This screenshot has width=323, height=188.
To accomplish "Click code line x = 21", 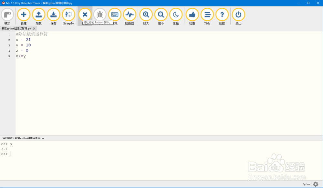I will click(x=23, y=40).
